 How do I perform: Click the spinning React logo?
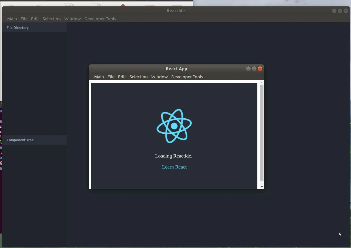[174, 126]
